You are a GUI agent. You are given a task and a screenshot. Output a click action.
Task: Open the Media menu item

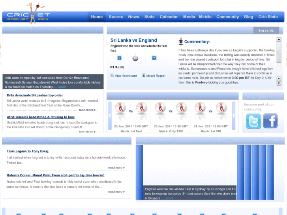coord(189,17)
